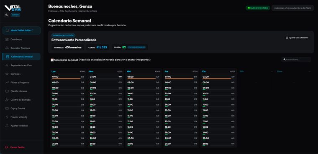Focus the Buscar alumno search field
The height and width of the screenshot is (154, 318).
[x=296, y=60]
